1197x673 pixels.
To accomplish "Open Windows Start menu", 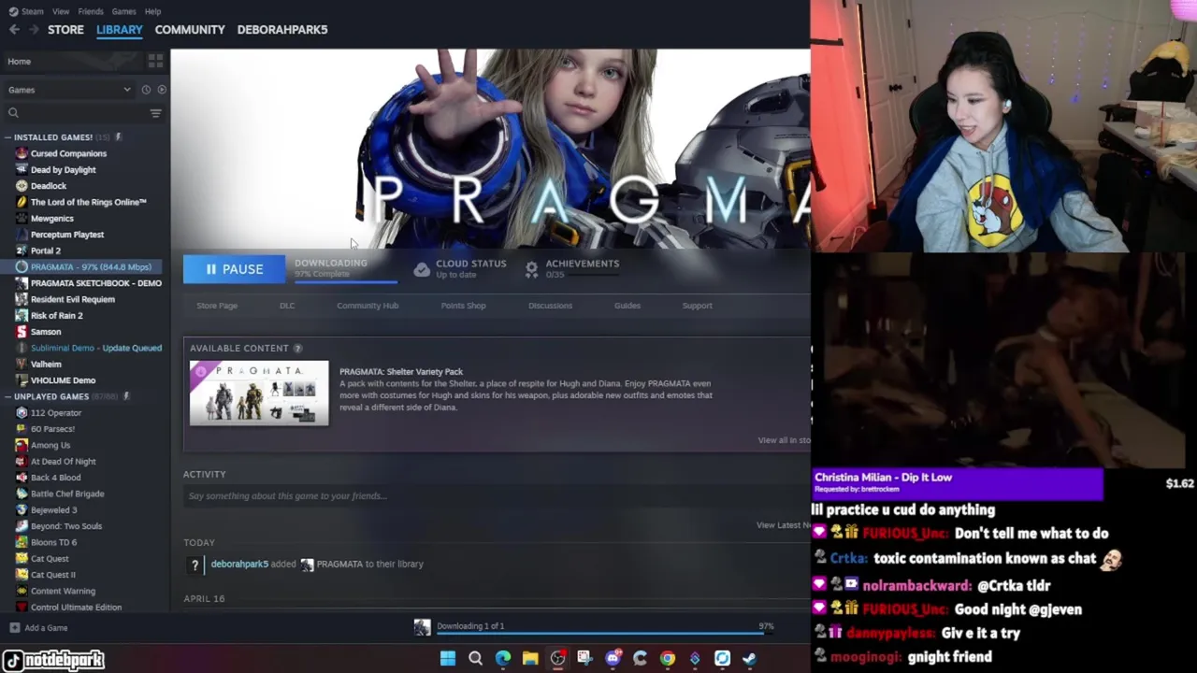I will (x=448, y=659).
